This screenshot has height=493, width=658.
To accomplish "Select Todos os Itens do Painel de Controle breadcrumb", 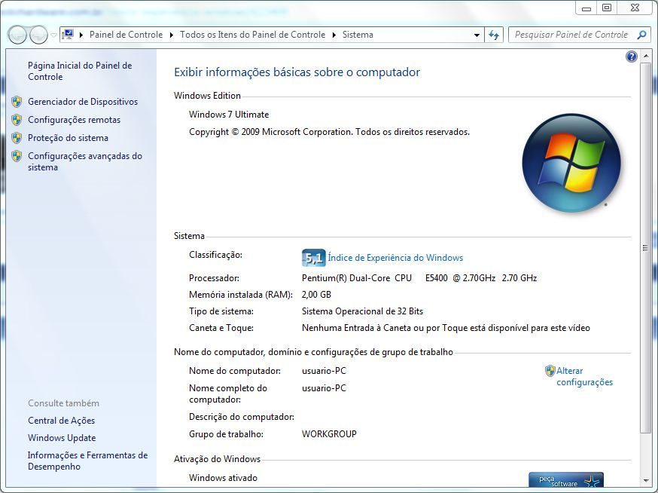I will click(253, 35).
